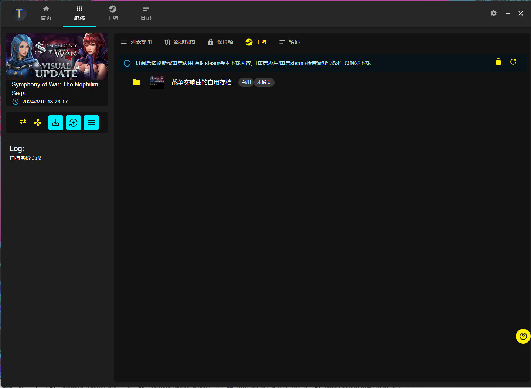Image resolution: width=531 pixels, height=388 pixels.
Task: Open the 笔记 tab
Action: click(289, 42)
